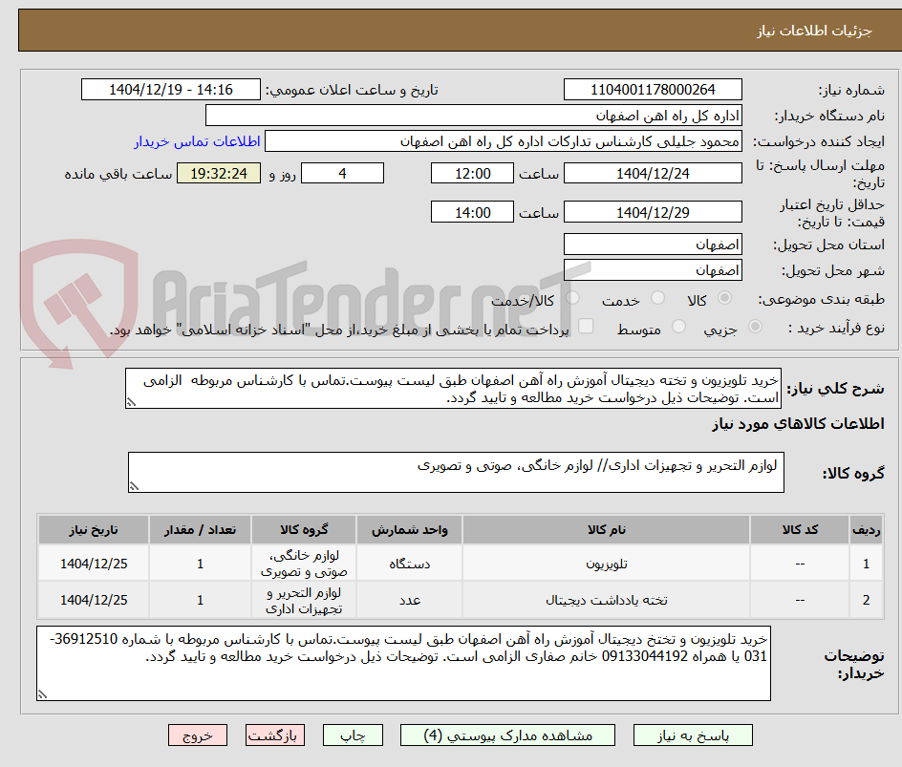Click the ردیف column header
Viewport: 902px width, 767px height.
pyautogui.click(x=866, y=529)
